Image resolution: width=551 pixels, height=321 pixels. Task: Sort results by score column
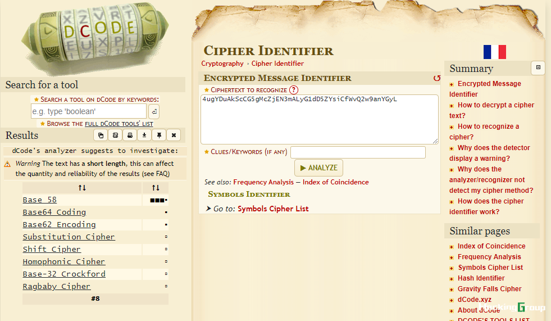[x=156, y=188]
